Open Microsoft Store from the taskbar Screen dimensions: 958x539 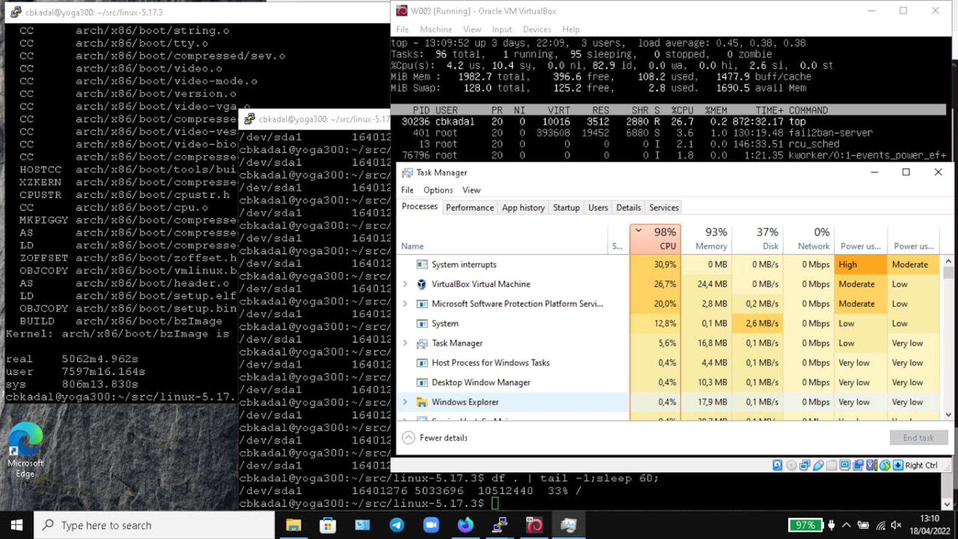328,525
